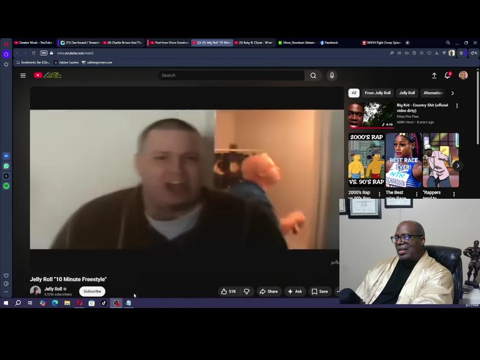This screenshot has height=360, width=480.
Task: Save the video to a playlist
Action: 319,291
